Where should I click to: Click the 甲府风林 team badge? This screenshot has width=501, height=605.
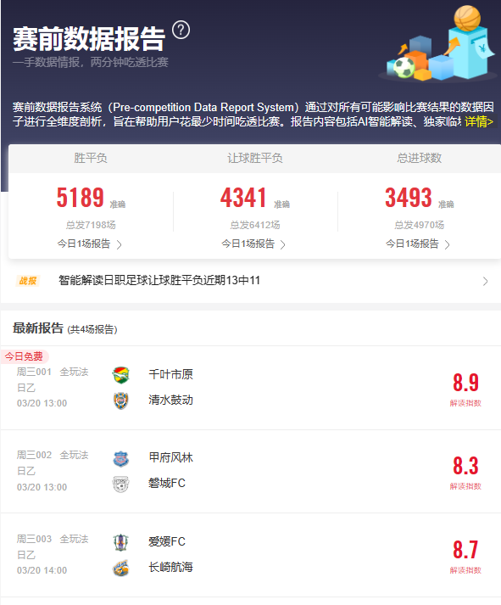click(x=120, y=458)
